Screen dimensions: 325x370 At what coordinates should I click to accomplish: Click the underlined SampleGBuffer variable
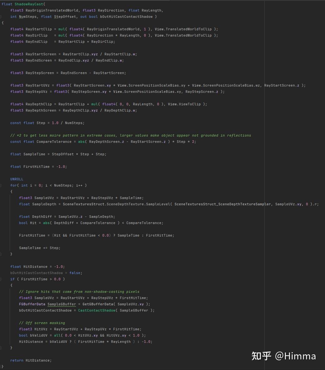point(62,304)
